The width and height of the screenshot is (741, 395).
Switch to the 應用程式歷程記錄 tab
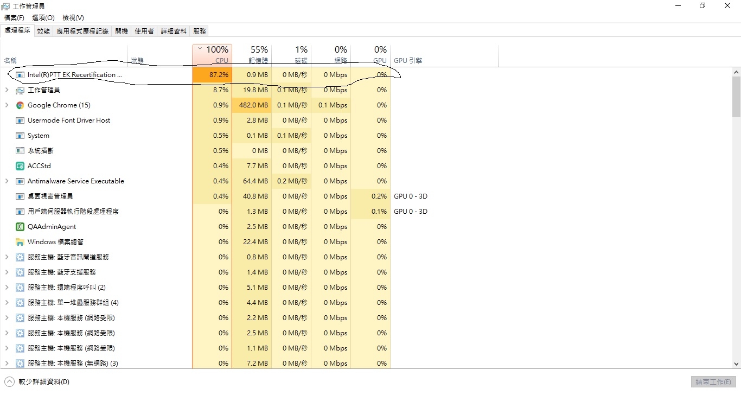click(x=82, y=31)
